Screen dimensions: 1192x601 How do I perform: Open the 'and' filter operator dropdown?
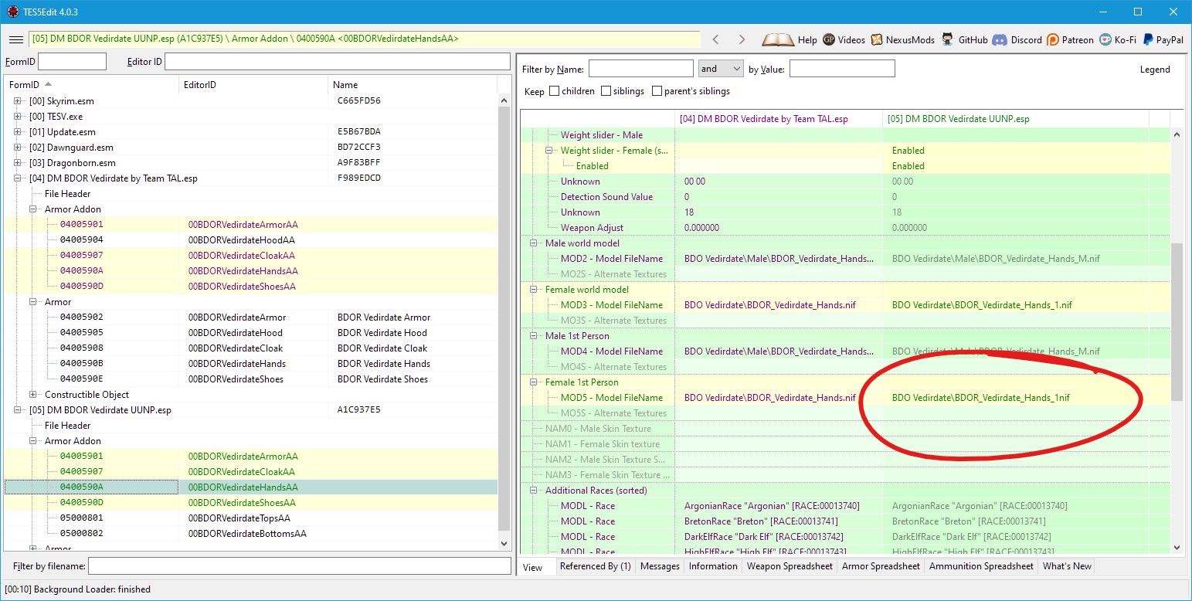pyautogui.click(x=721, y=69)
